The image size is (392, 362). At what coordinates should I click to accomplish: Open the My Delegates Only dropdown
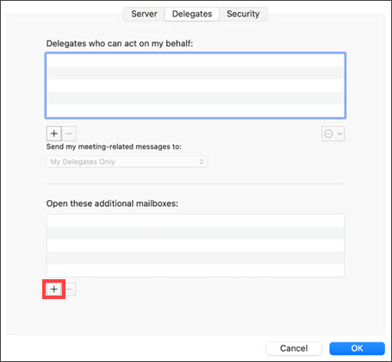click(127, 162)
